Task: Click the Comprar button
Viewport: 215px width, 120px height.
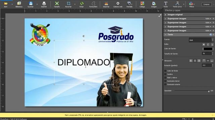Action: pos(206,4)
